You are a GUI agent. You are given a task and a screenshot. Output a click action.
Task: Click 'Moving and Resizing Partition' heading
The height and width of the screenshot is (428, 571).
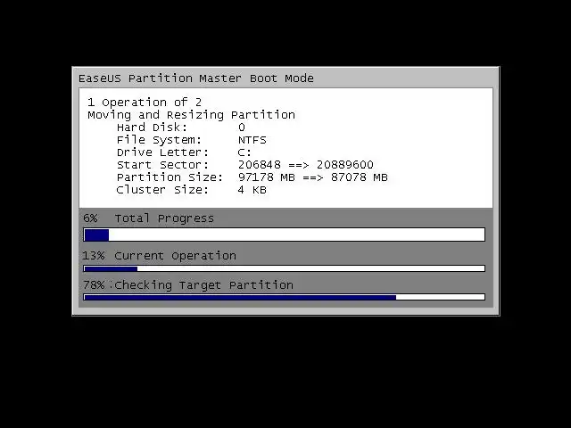[x=191, y=115]
